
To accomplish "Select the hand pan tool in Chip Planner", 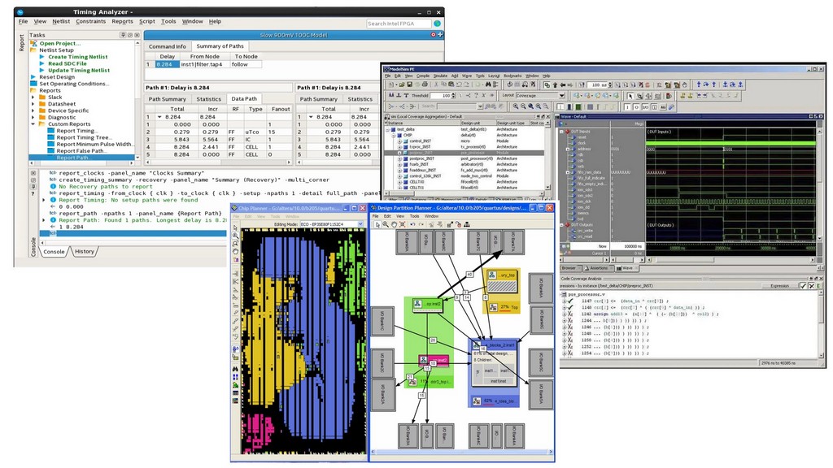I will pyautogui.click(x=235, y=251).
